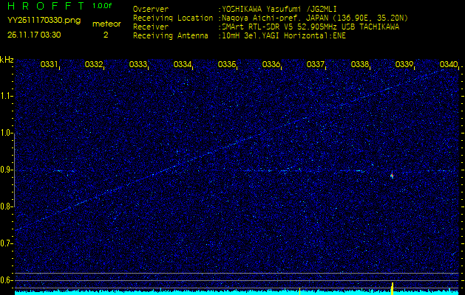Click the meteor count value 2
The height and width of the screenshot is (295, 465).
click(x=106, y=34)
